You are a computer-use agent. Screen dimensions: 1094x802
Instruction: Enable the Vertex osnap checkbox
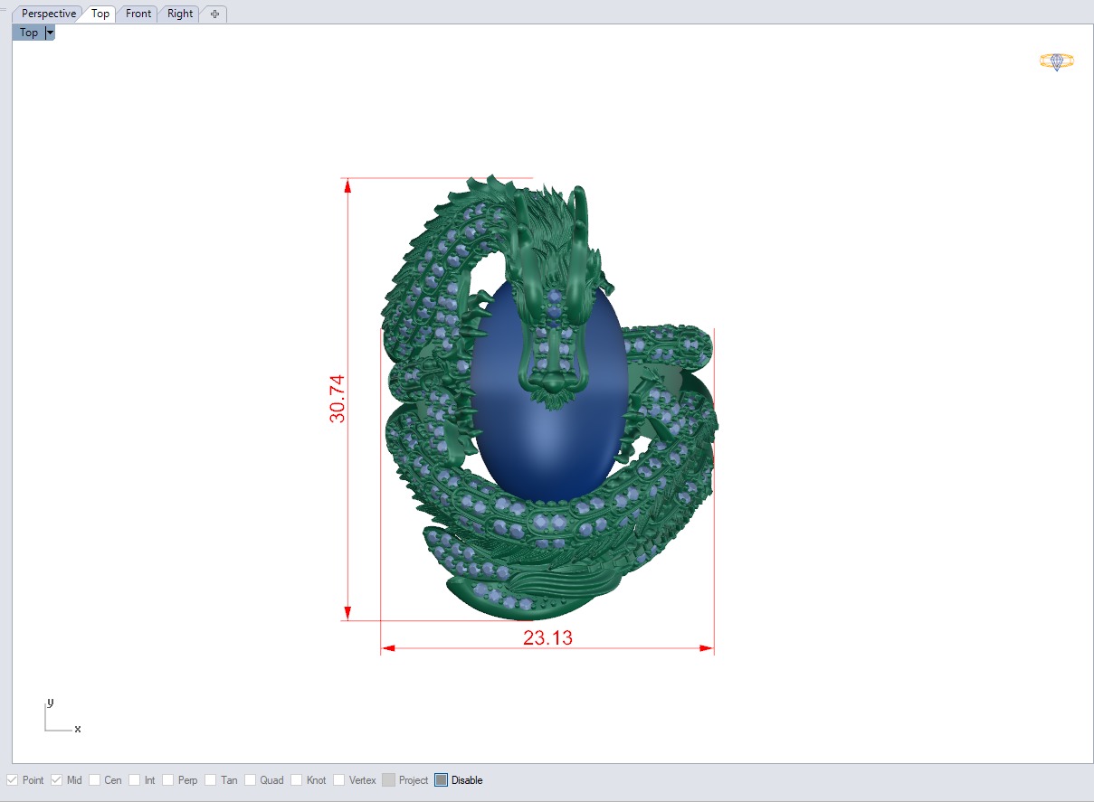339,780
